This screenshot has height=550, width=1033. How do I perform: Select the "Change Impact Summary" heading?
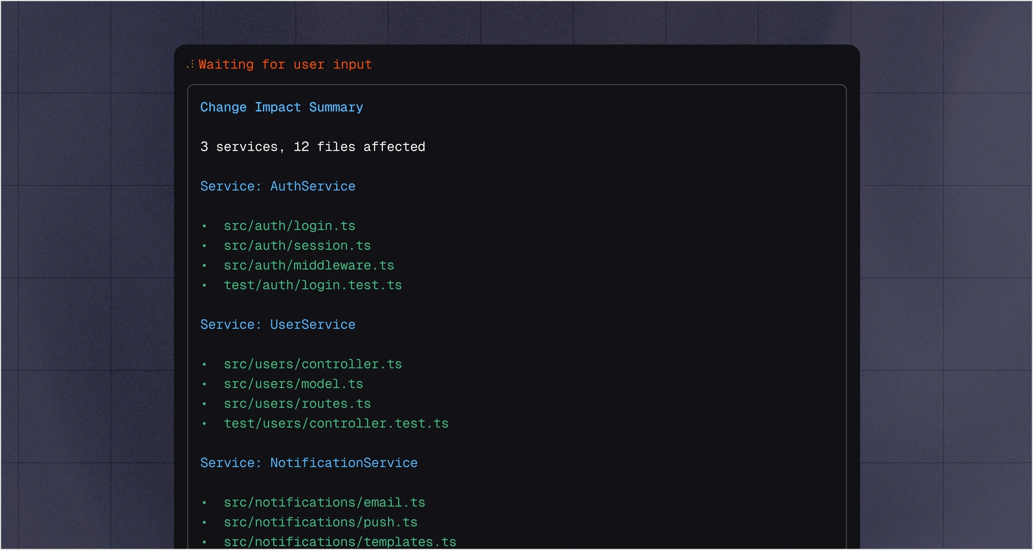tap(281, 107)
